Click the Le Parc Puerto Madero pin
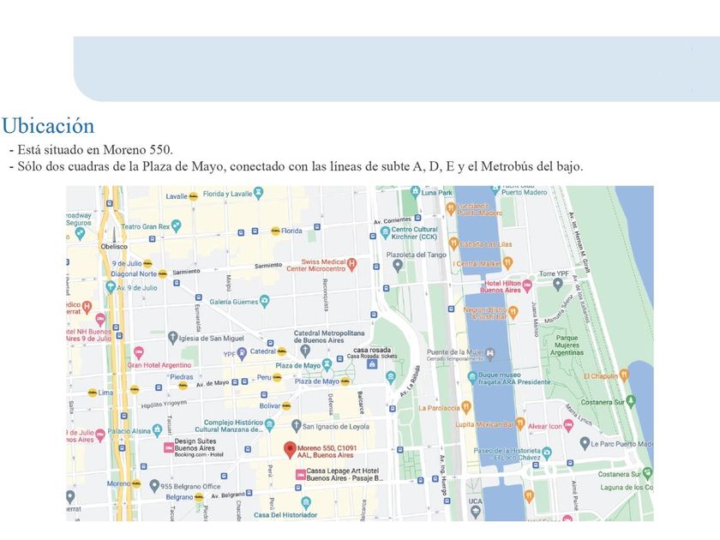Viewport: 720px width, 540px height. coord(584,444)
